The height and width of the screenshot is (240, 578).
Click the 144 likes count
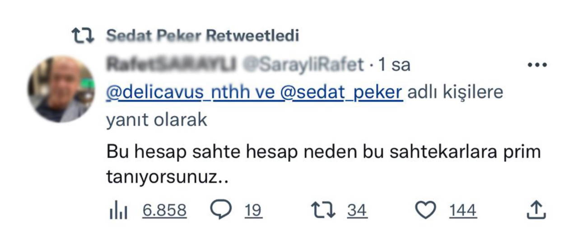(x=462, y=210)
